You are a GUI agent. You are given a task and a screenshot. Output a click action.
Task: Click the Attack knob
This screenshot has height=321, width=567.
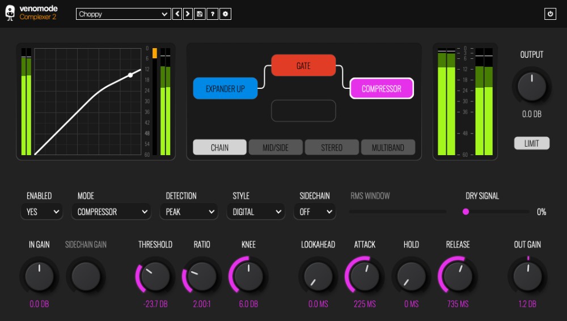365,276
